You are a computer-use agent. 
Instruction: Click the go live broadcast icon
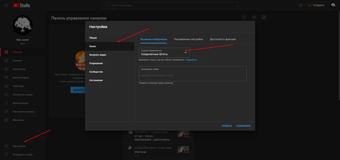click(x=254, y=17)
